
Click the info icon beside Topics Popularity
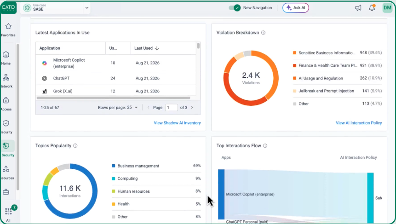pos(75,146)
